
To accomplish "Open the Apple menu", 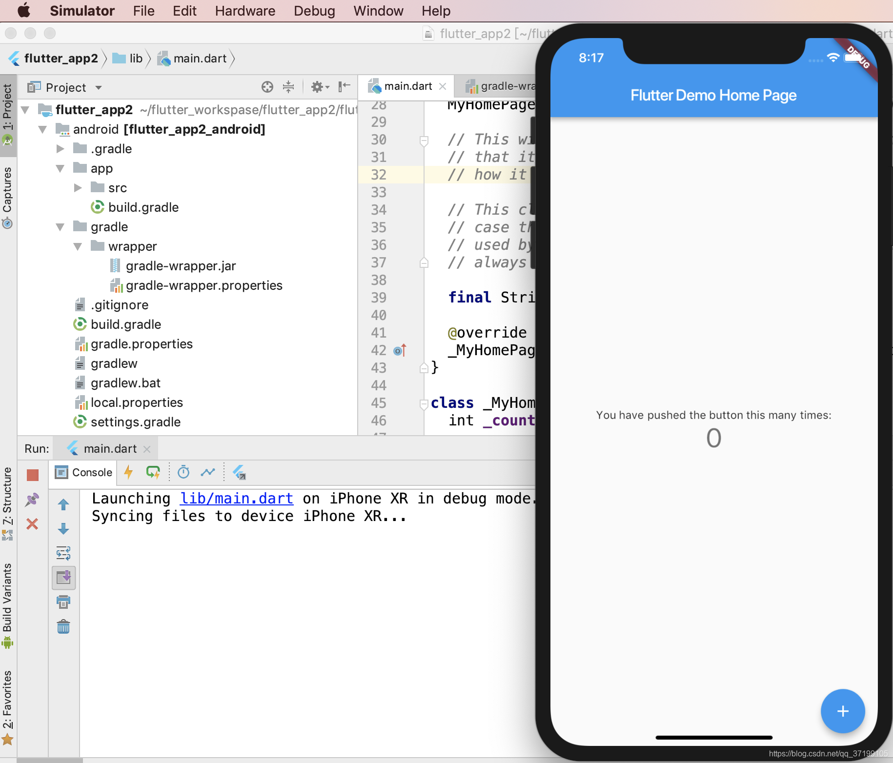I will (x=23, y=10).
